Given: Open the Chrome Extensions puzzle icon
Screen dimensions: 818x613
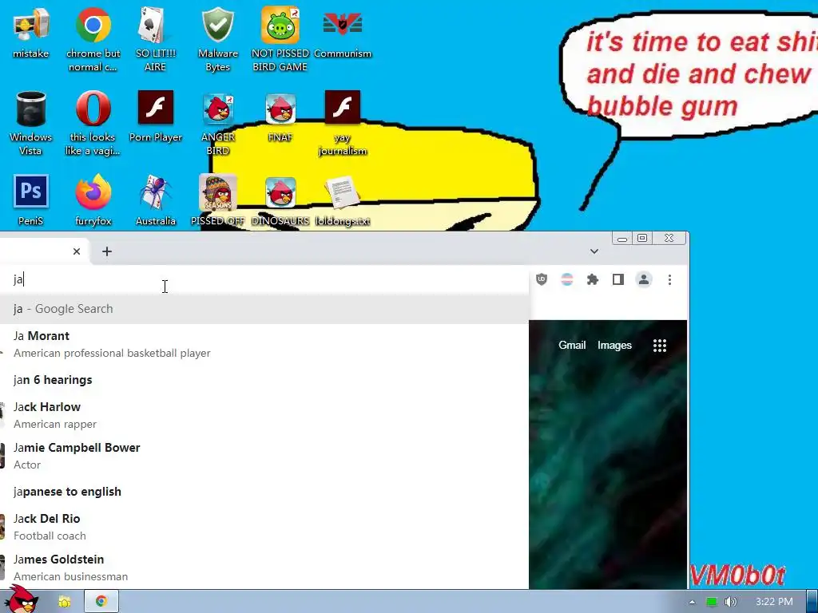Looking at the screenshot, I should 593,280.
